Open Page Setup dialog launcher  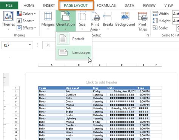[x=148, y=35]
